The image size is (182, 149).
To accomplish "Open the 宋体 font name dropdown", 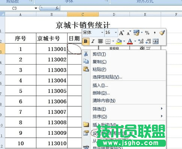I will [x=102, y=33].
